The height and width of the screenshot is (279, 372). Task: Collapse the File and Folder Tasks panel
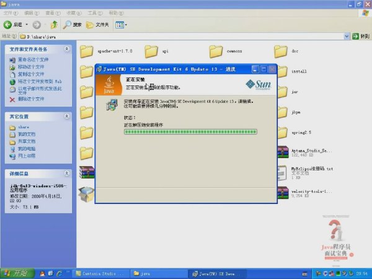click(x=67, y=49)
